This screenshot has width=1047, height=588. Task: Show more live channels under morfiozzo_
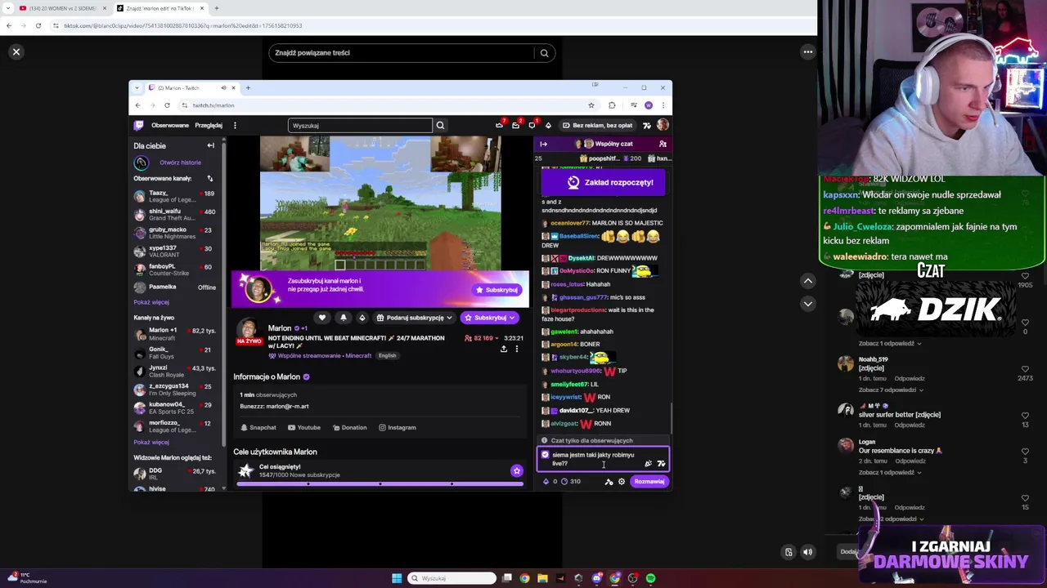pyautogui.click(x=151, y=443)
